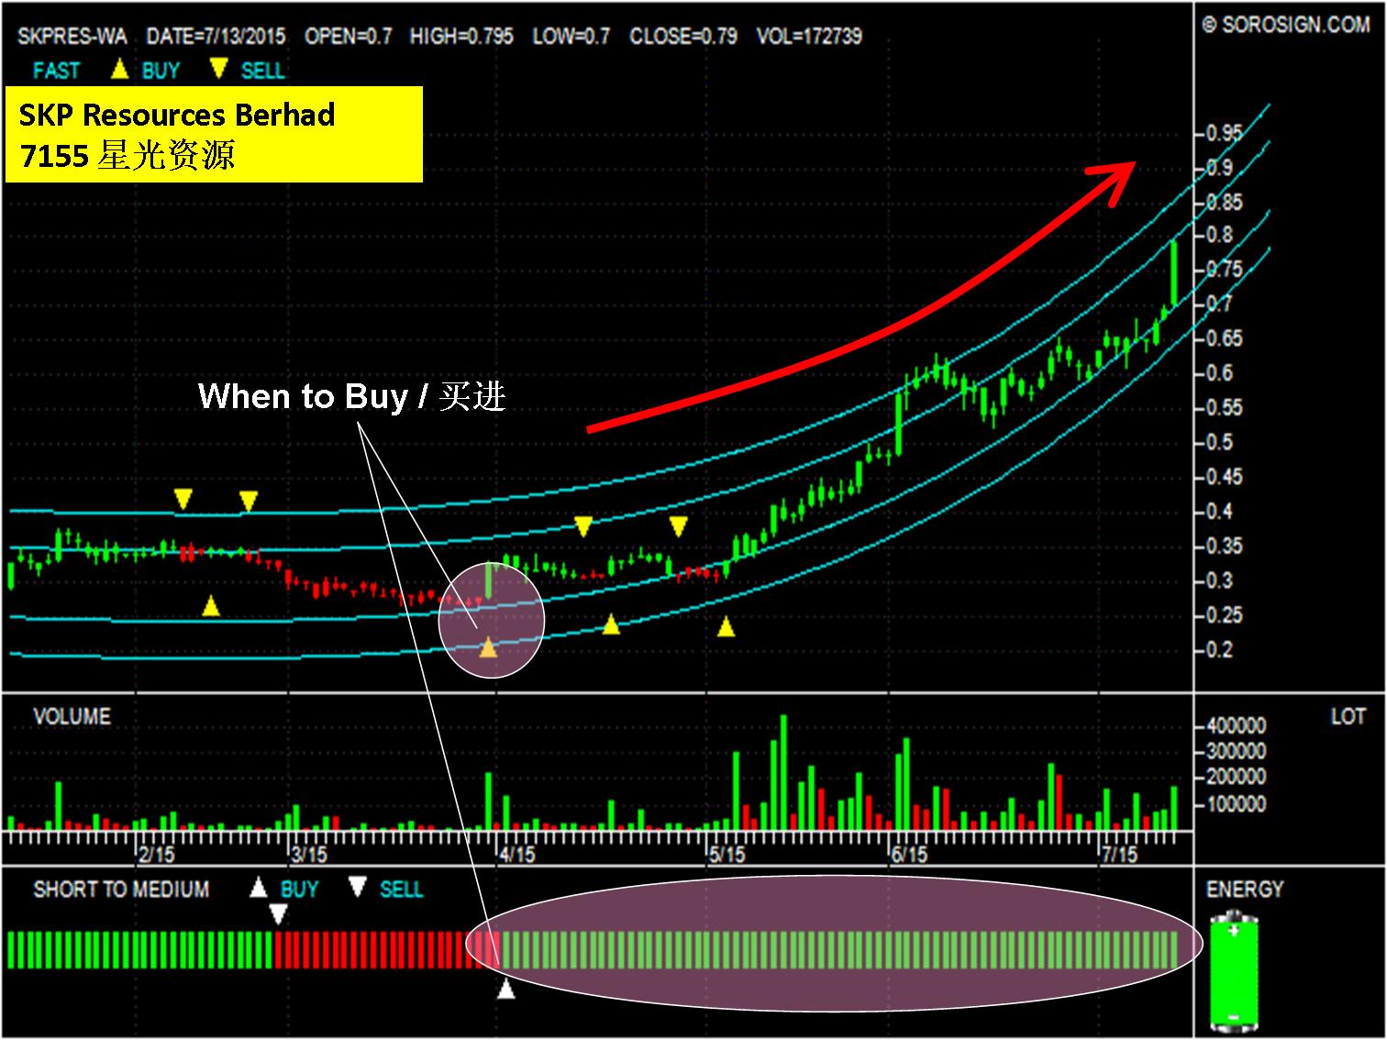Screen dimensions: 1387x1040
Task: Click the 3/15 date axis label
Action: coord(309,855)
